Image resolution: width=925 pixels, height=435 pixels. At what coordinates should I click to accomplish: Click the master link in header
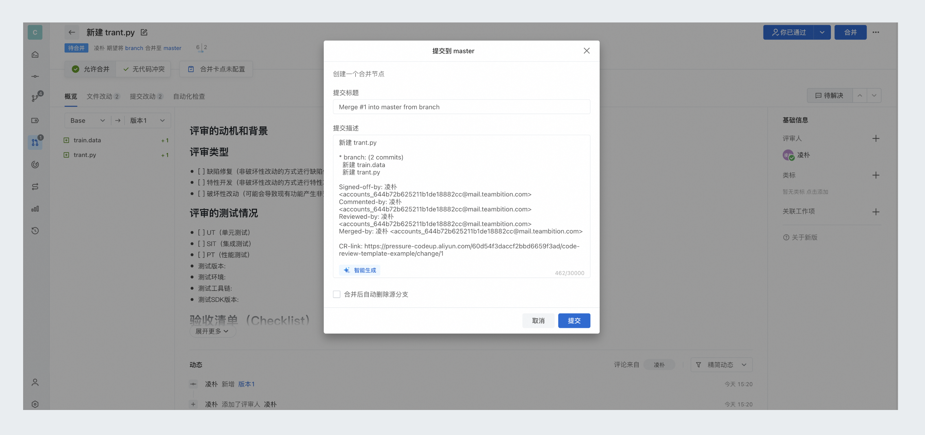pyautogui.click(x=172, y=48)
